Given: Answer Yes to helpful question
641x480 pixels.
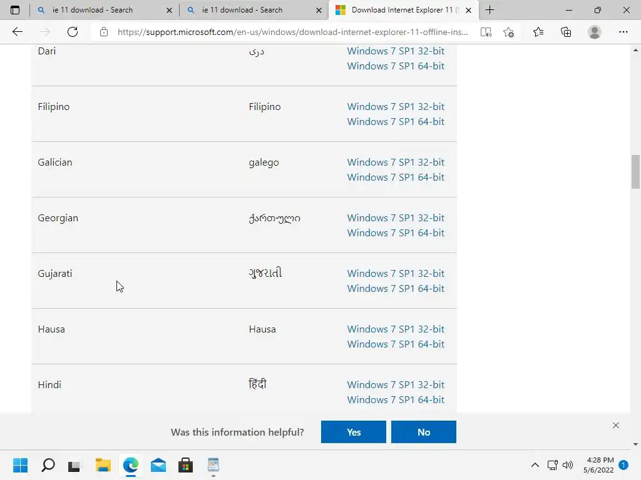Looking at the screenshot, I should pyautogui.click(x=354, y=432).
